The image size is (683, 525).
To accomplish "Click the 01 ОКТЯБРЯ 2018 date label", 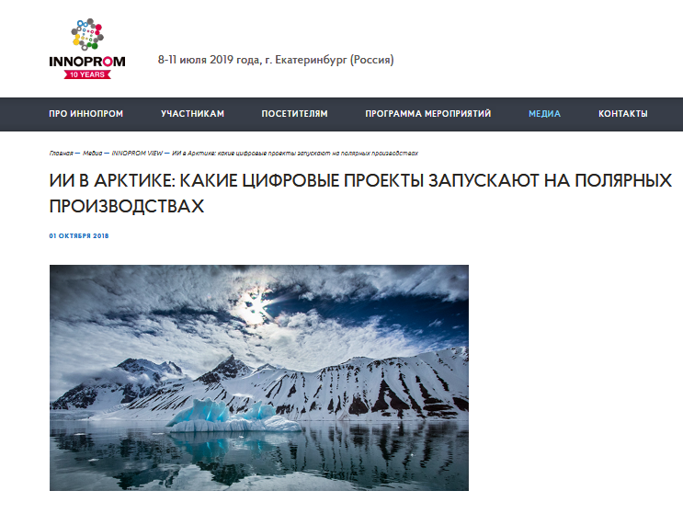I will [79, 235].
